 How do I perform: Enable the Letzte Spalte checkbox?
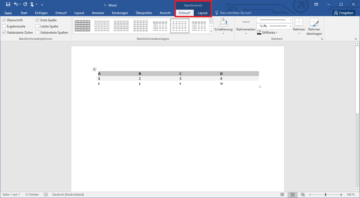[37, 26]
